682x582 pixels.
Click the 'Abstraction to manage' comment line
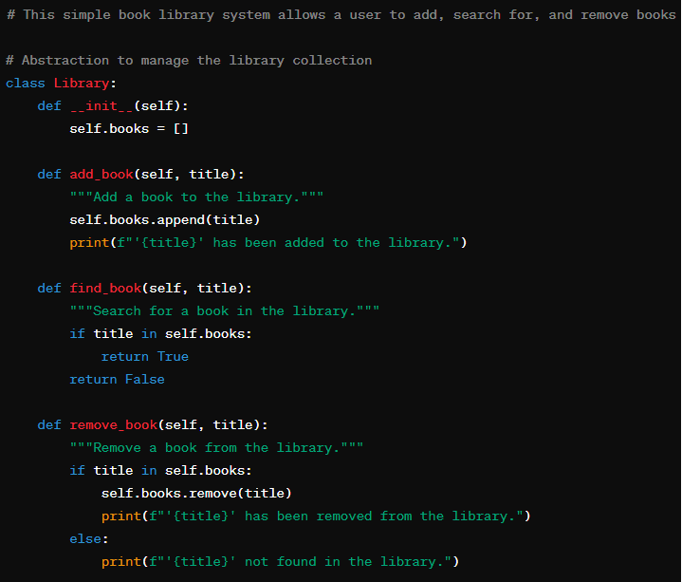(189, 61)
